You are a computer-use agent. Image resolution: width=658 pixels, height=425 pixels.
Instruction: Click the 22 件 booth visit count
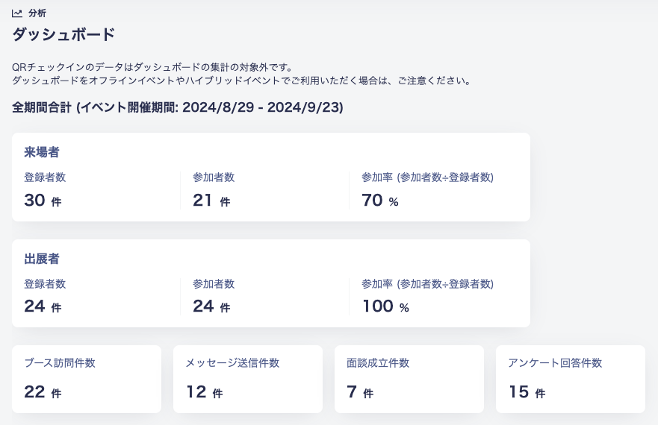[43, 392]
